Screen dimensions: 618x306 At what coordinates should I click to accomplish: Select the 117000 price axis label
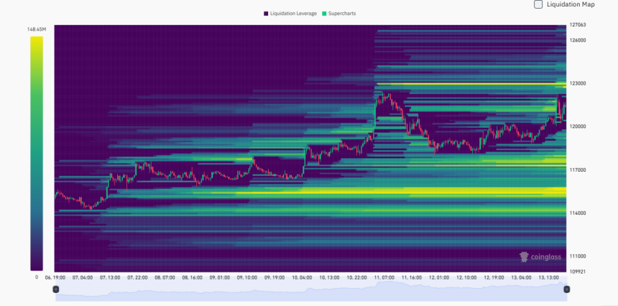[578, 170]
